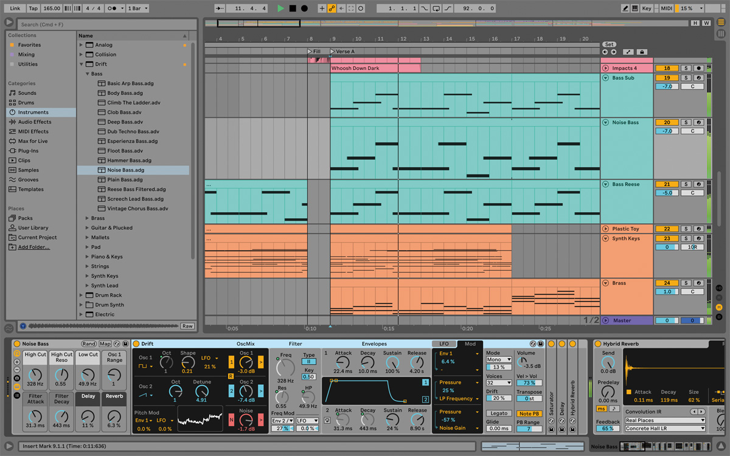The width and height of the screenshot is (730, 456).
Task: Solo the Bass Reese track
Action: (686, 184)
